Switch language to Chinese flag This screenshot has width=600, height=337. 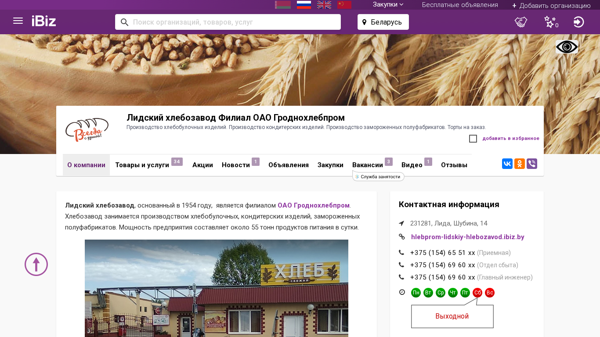coord(344,5)
